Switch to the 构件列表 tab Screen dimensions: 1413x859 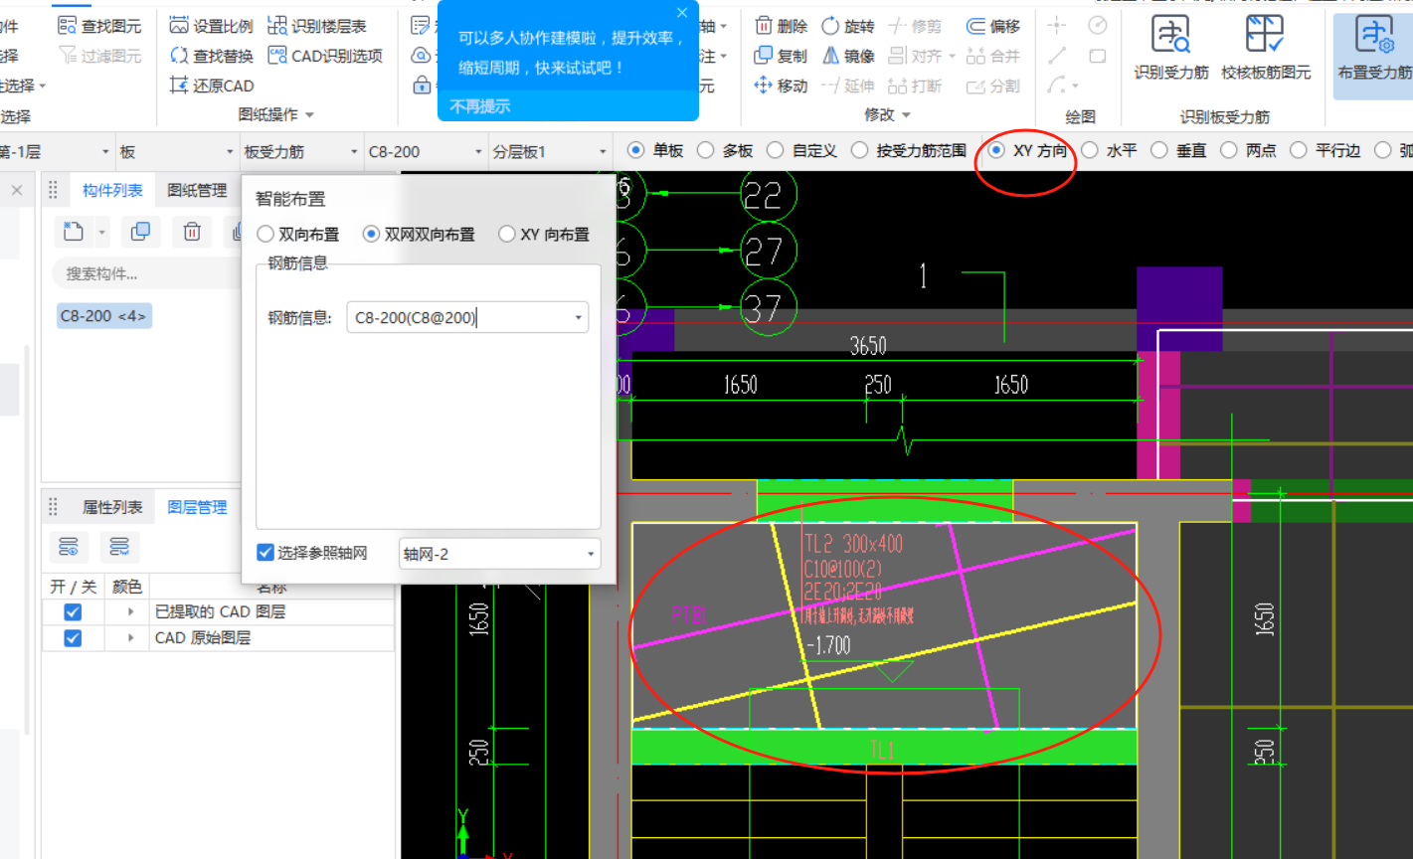pyautogui.click(x=112, y=190)
